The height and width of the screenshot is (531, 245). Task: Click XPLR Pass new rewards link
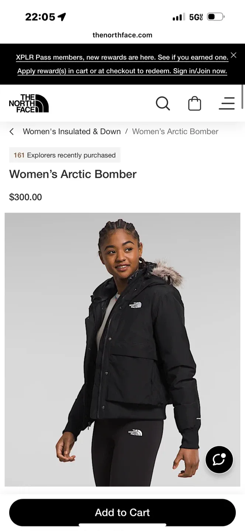(122, 58)
